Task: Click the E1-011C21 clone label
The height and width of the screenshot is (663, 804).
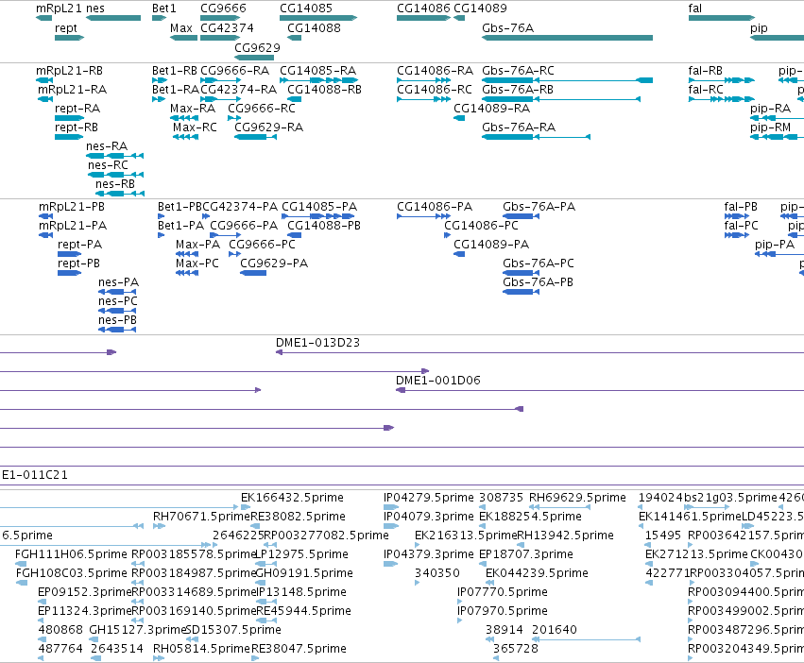Action: [x=35, y=475]
